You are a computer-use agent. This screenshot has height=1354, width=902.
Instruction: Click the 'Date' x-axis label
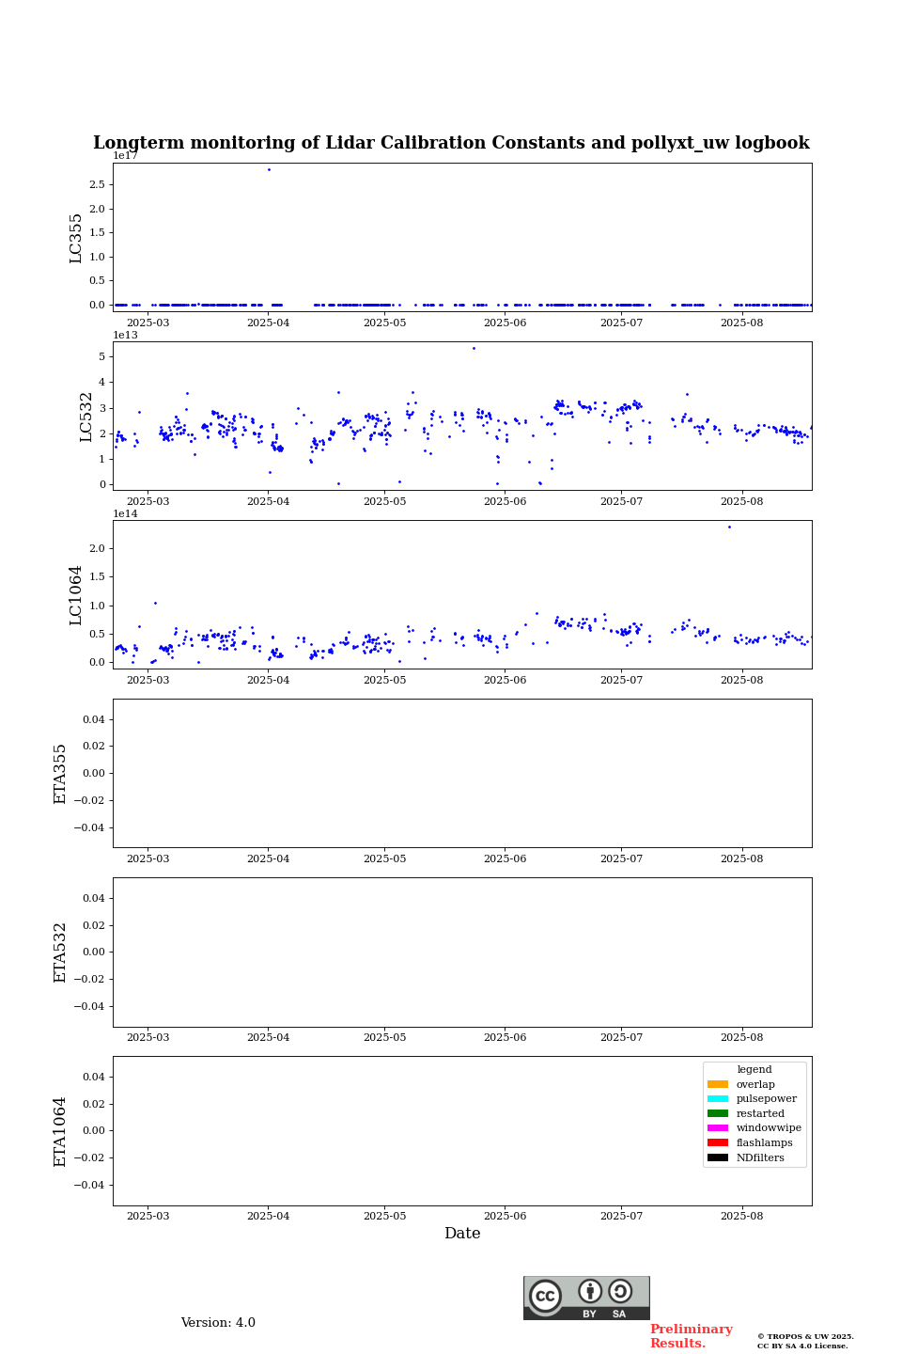[462, 1234]
